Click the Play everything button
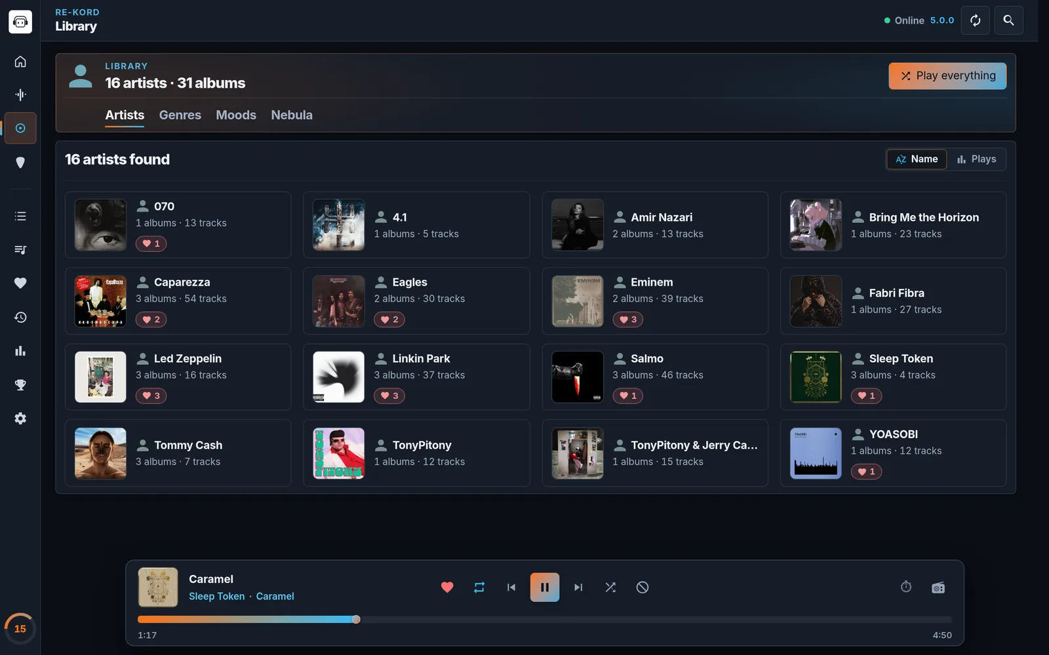1049x655 pixels. 947,76
